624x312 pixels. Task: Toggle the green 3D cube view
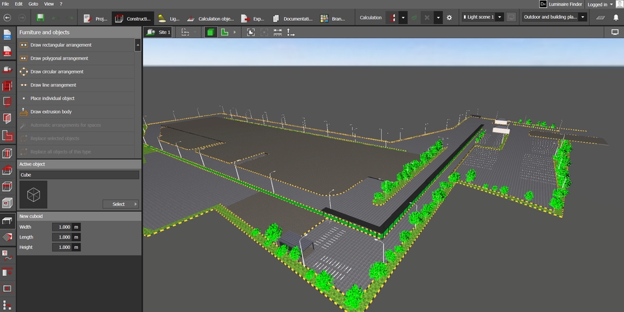211,32
